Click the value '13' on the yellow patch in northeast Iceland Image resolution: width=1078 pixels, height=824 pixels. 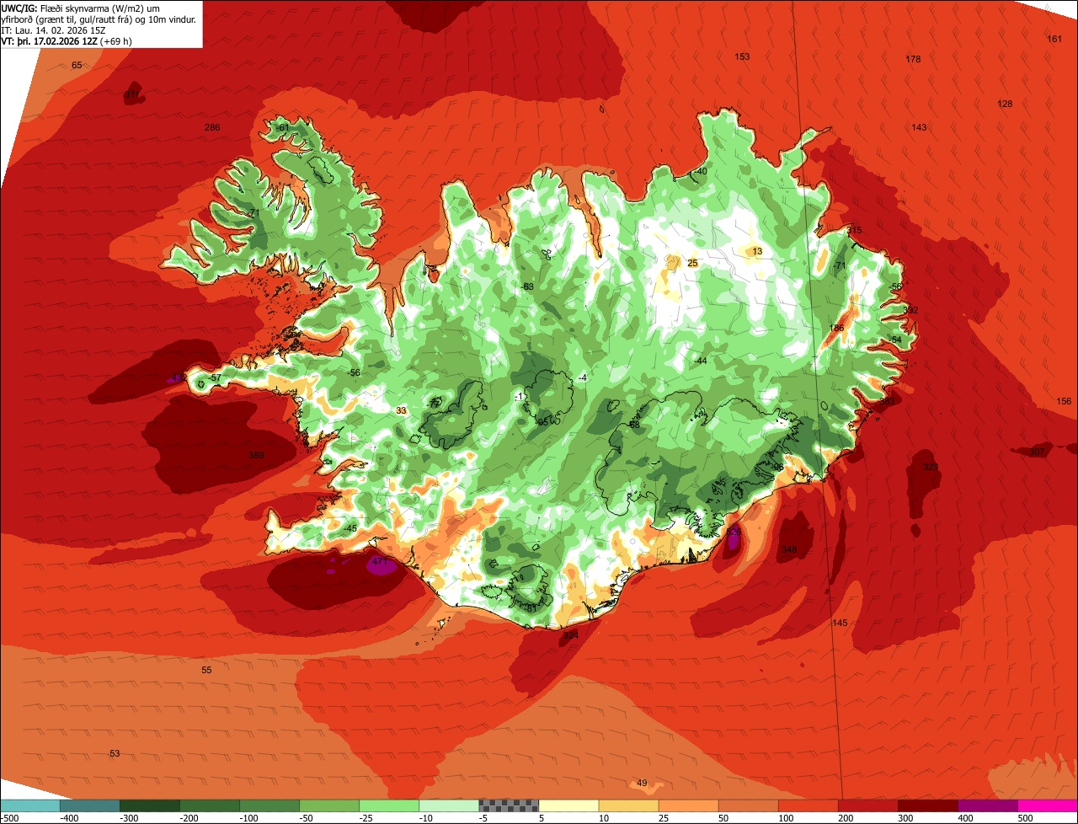[757, 251]
